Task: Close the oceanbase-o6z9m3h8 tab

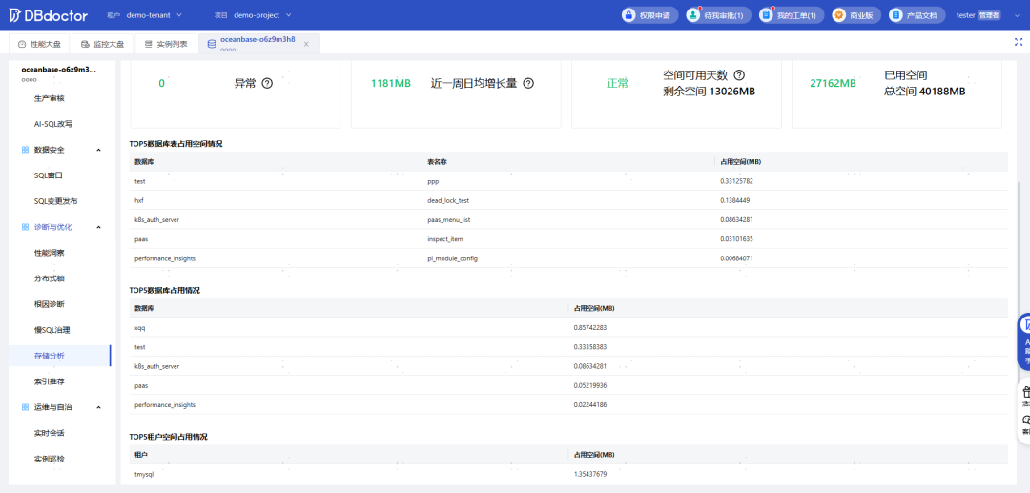Action: point(306,44)
